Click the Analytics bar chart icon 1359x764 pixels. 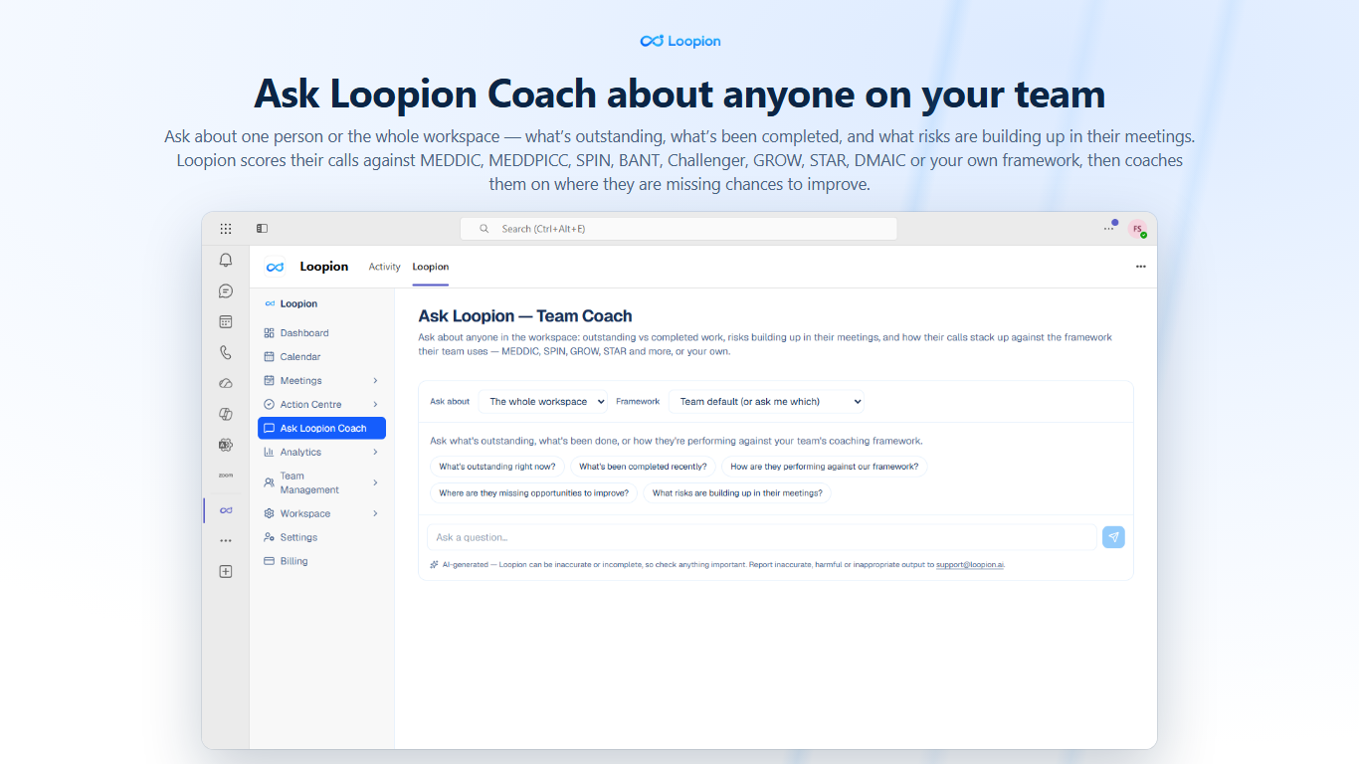click(x=269, y=452)
